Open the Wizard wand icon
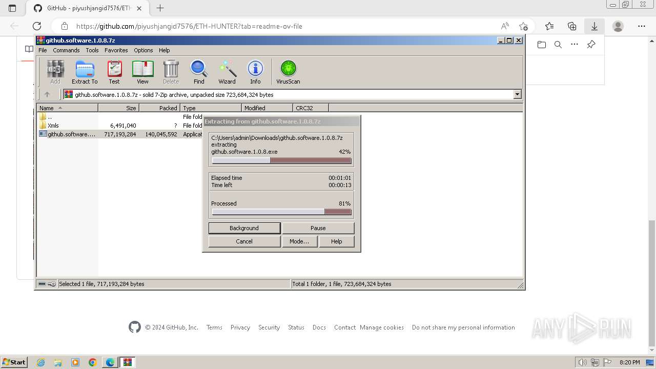 (227, 72)
